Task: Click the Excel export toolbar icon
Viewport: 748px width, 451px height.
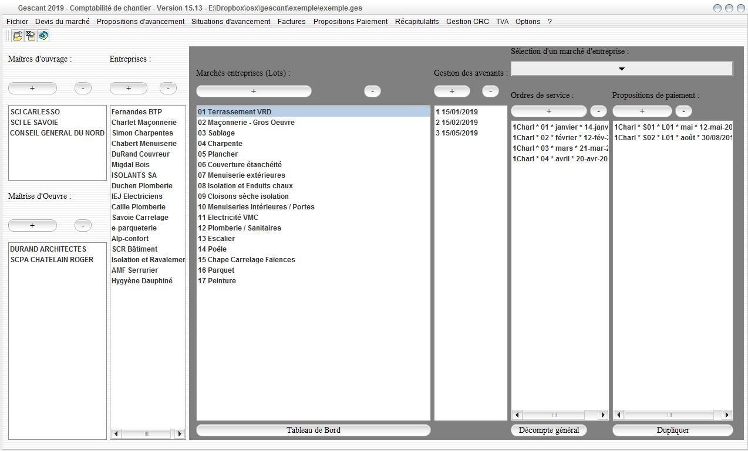Action: tap(30, 36)
